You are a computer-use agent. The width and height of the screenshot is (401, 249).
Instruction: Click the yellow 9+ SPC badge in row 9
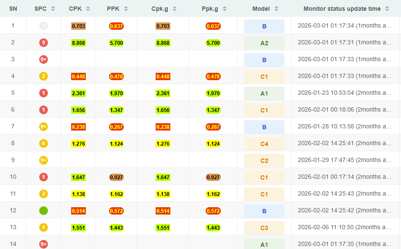(x=43, y=160)
